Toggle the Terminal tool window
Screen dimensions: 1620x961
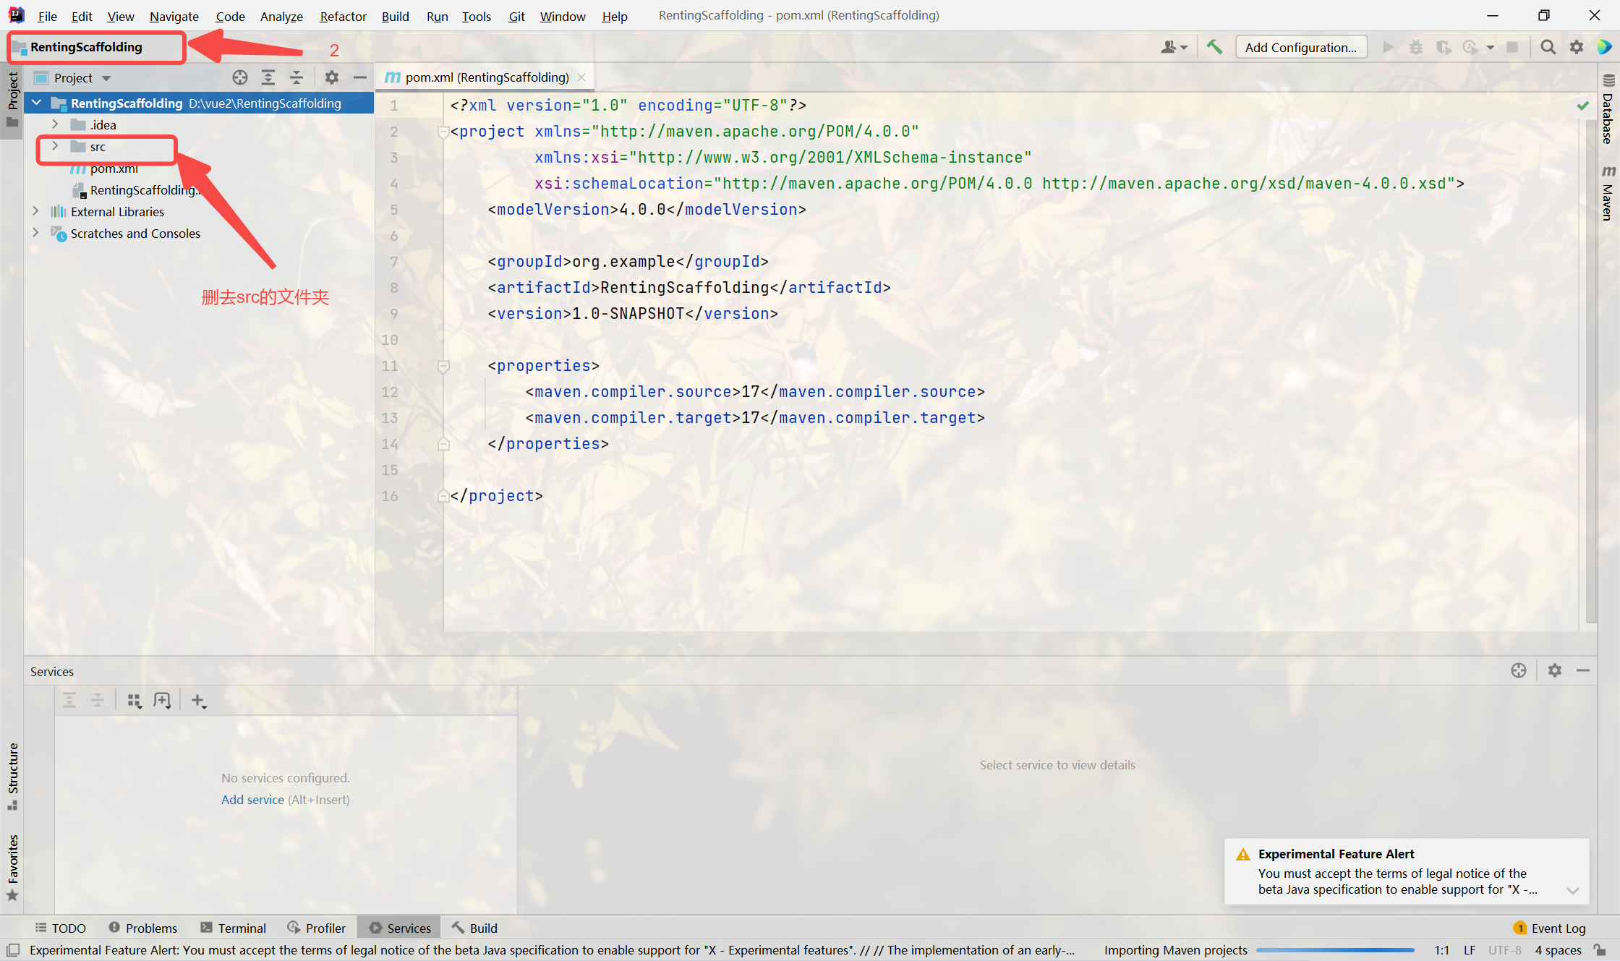[234, 928]
